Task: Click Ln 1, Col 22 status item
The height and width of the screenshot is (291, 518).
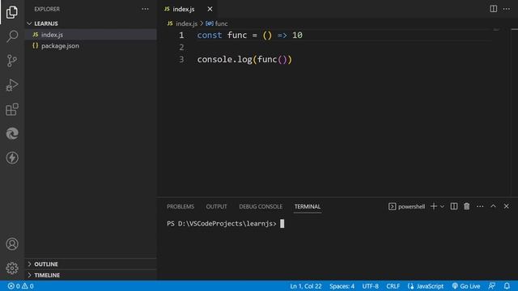Action: tap(306, 286)
